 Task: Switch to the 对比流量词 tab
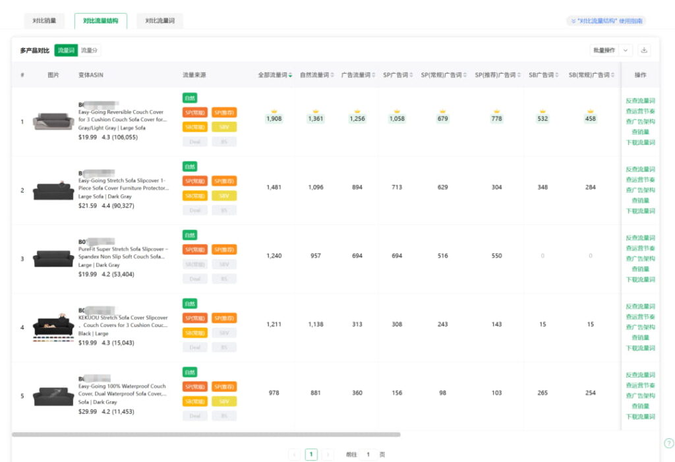[x=160, y=21]
